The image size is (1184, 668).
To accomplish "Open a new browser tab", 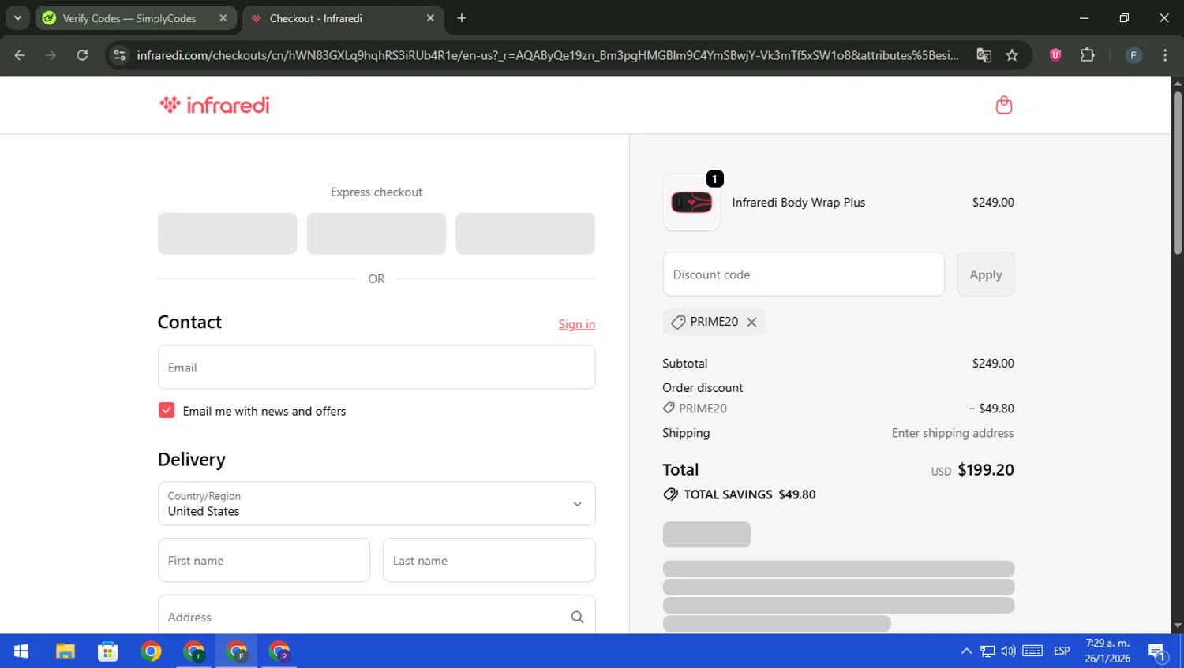I will pyautogui.click(x=462, y=18).
